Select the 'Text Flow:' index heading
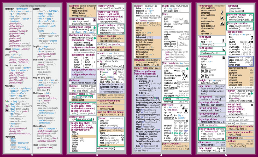Screen dimensions: 258x157 point(9,9)
